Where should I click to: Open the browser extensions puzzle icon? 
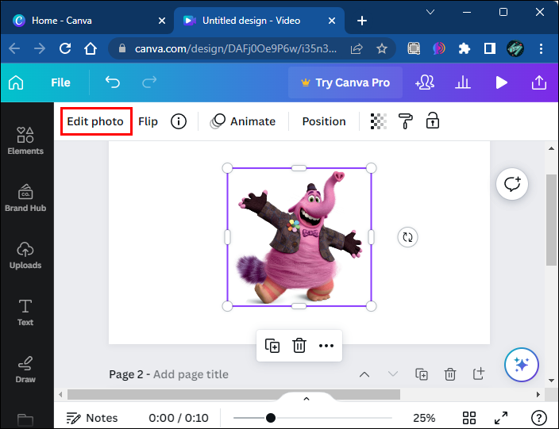pos(465,48)
